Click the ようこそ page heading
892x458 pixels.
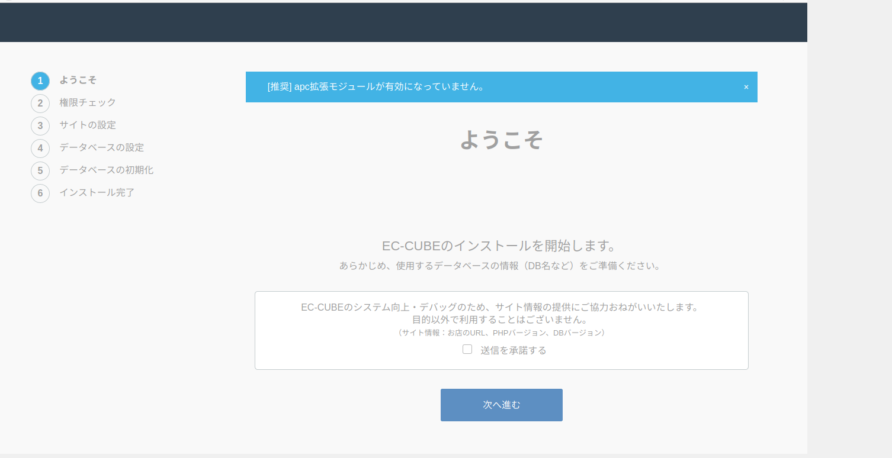point(501,140)
